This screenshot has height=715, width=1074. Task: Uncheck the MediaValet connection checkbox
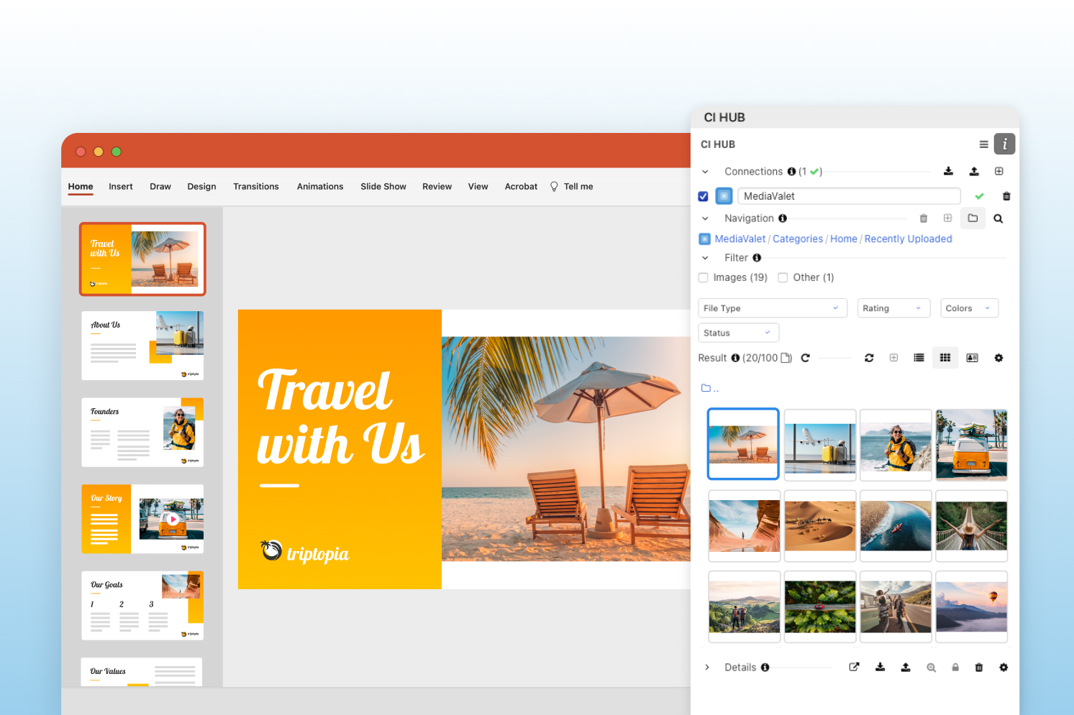[703, 195]
